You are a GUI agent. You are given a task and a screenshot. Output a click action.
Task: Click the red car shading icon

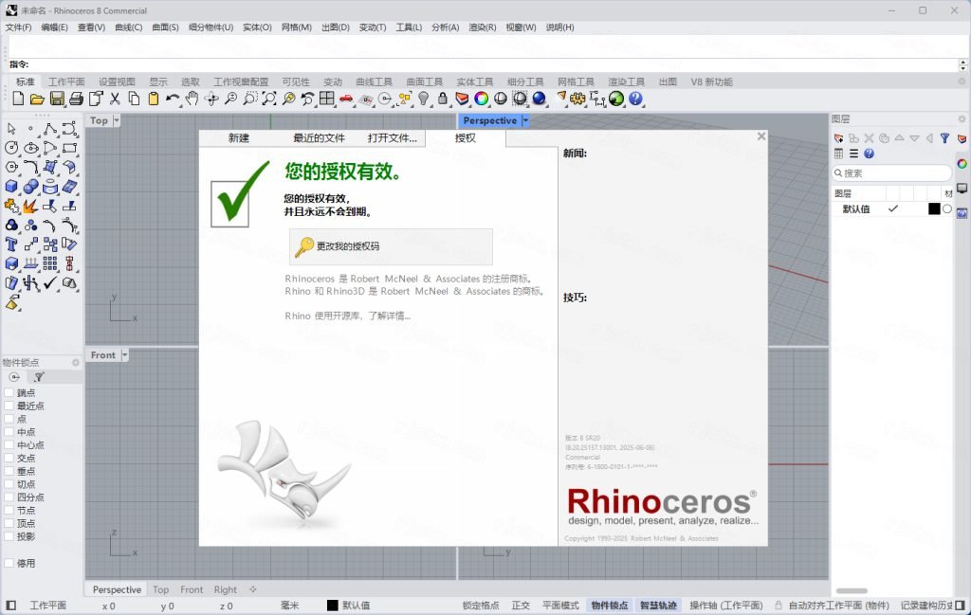pyautogui.click(x=345, y=99)
